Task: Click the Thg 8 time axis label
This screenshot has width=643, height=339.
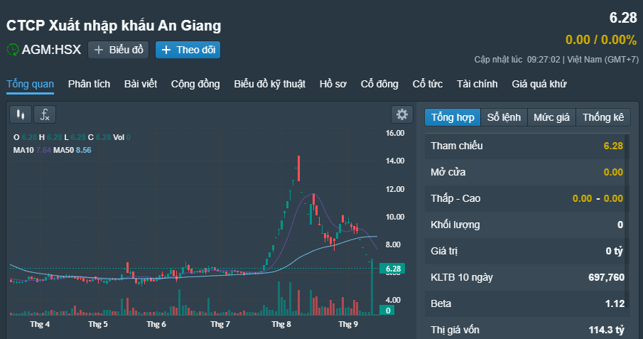Action: pyautogui.click(x=281, y=324)
